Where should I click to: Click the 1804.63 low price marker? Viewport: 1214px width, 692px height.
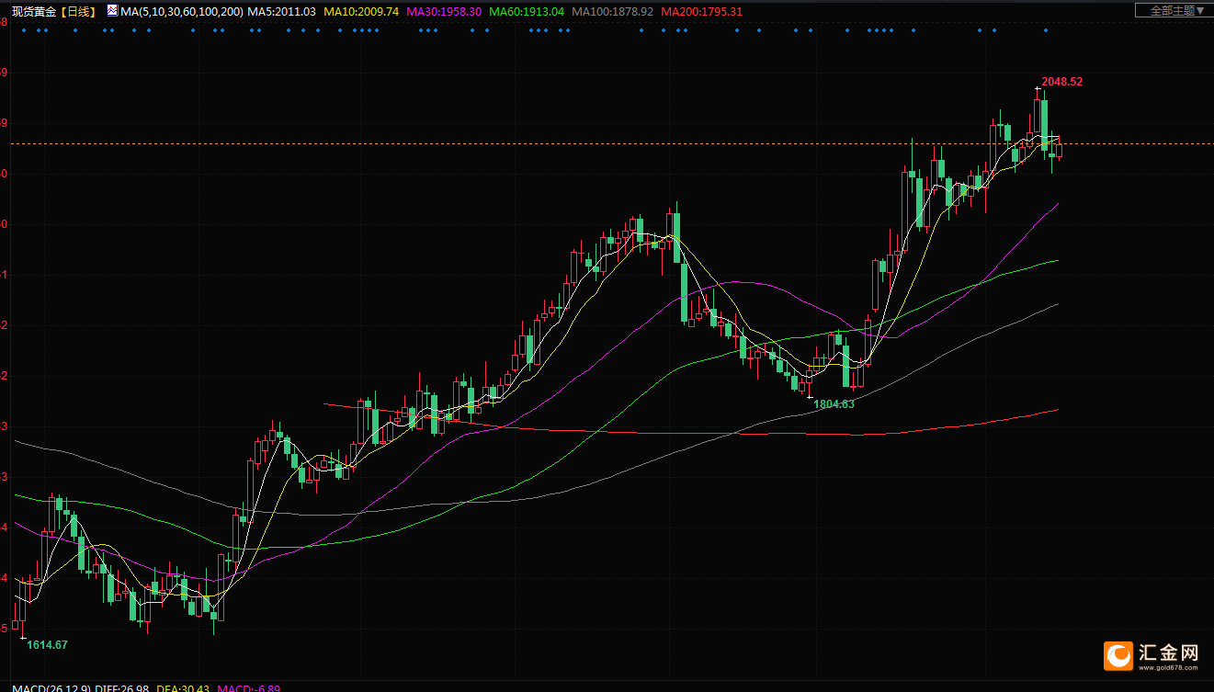tap(834, 404)
